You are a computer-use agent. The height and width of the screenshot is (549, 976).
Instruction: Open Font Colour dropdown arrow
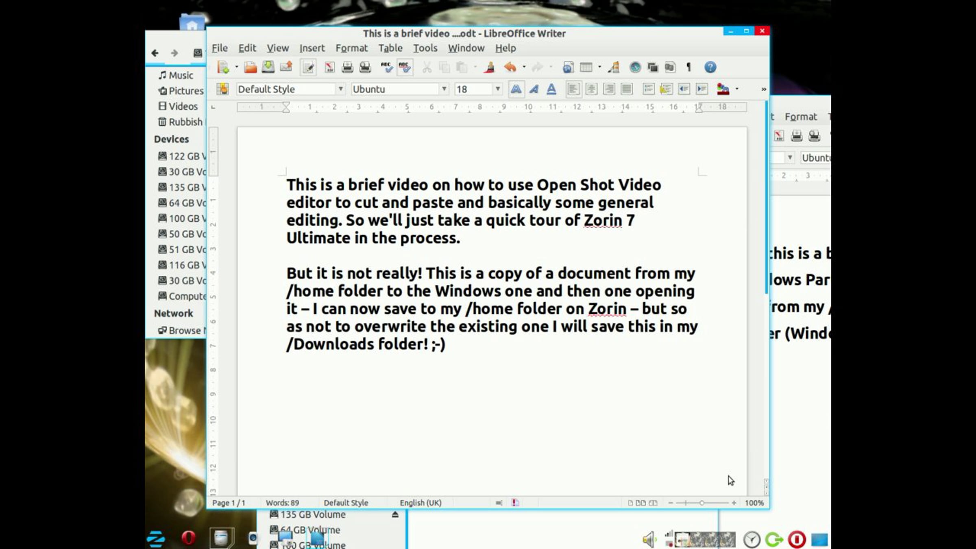[x=737, y=89]
